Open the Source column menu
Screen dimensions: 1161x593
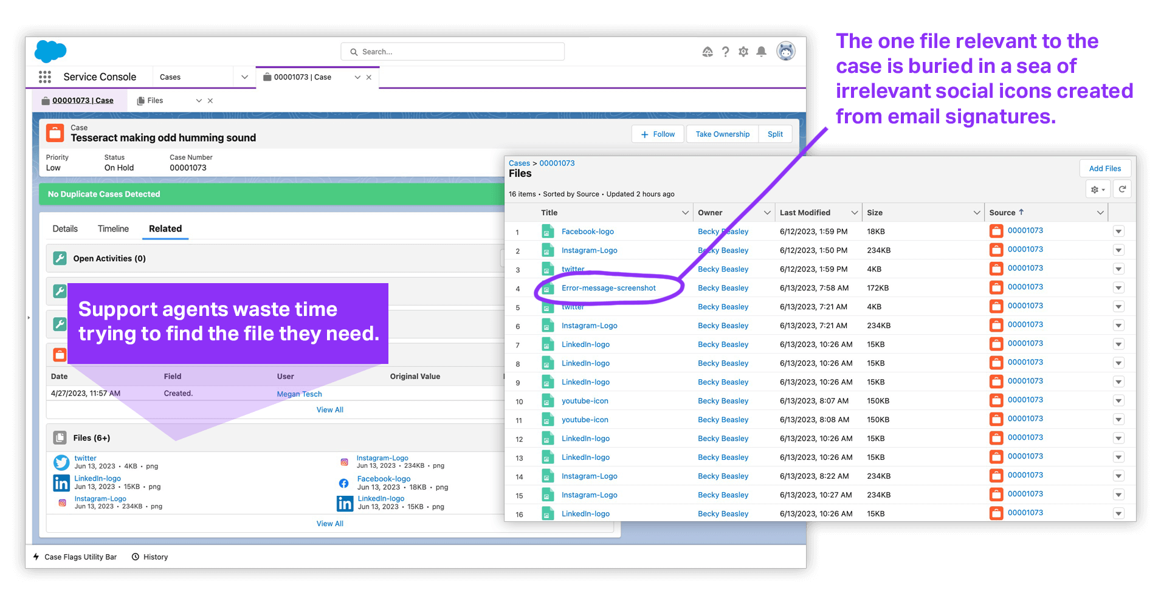(x=1100, y=213)
